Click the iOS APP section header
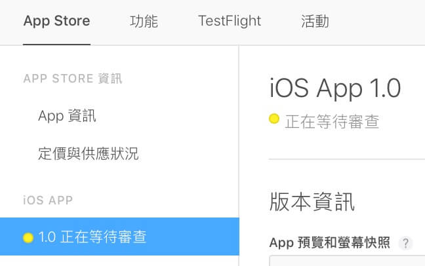Viewport: 425px width, 266px height. [48, 200]
